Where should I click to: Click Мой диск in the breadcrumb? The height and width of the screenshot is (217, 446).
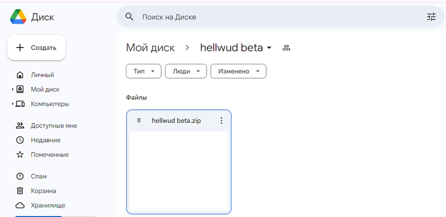pos(151,47)
